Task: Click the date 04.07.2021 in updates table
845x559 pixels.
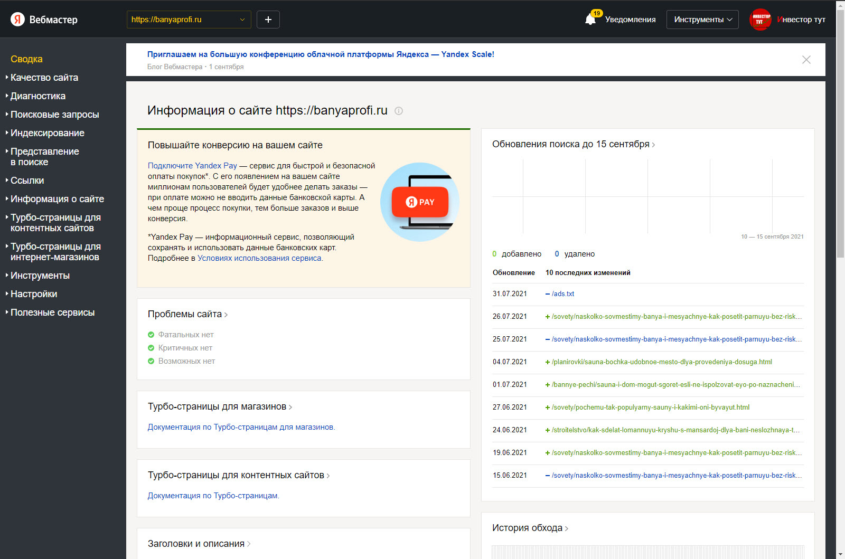Action: [x=510, y=362]
